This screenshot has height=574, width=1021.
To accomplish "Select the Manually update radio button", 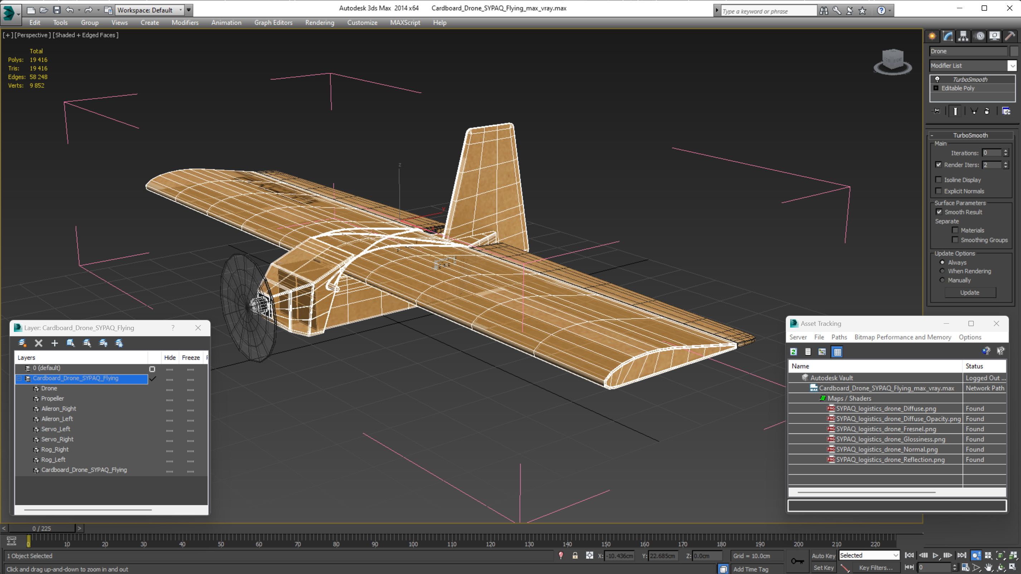I will [x=942, y=280].
